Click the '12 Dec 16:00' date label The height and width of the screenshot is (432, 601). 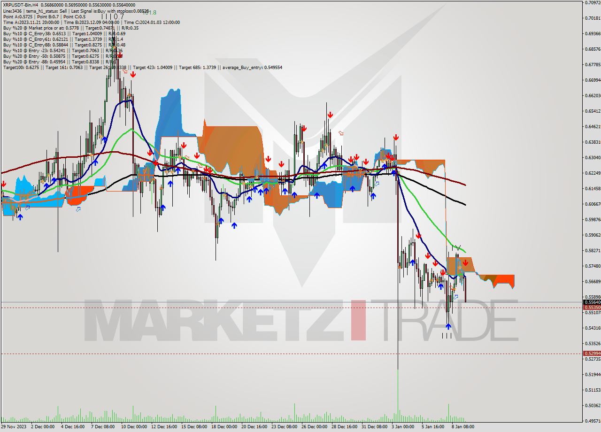tap(164, 427)
